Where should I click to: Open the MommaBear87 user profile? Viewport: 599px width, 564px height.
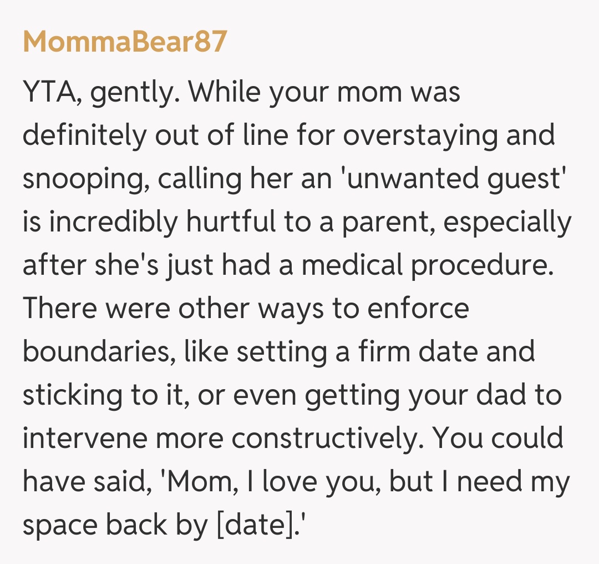(x=125, y=42)
